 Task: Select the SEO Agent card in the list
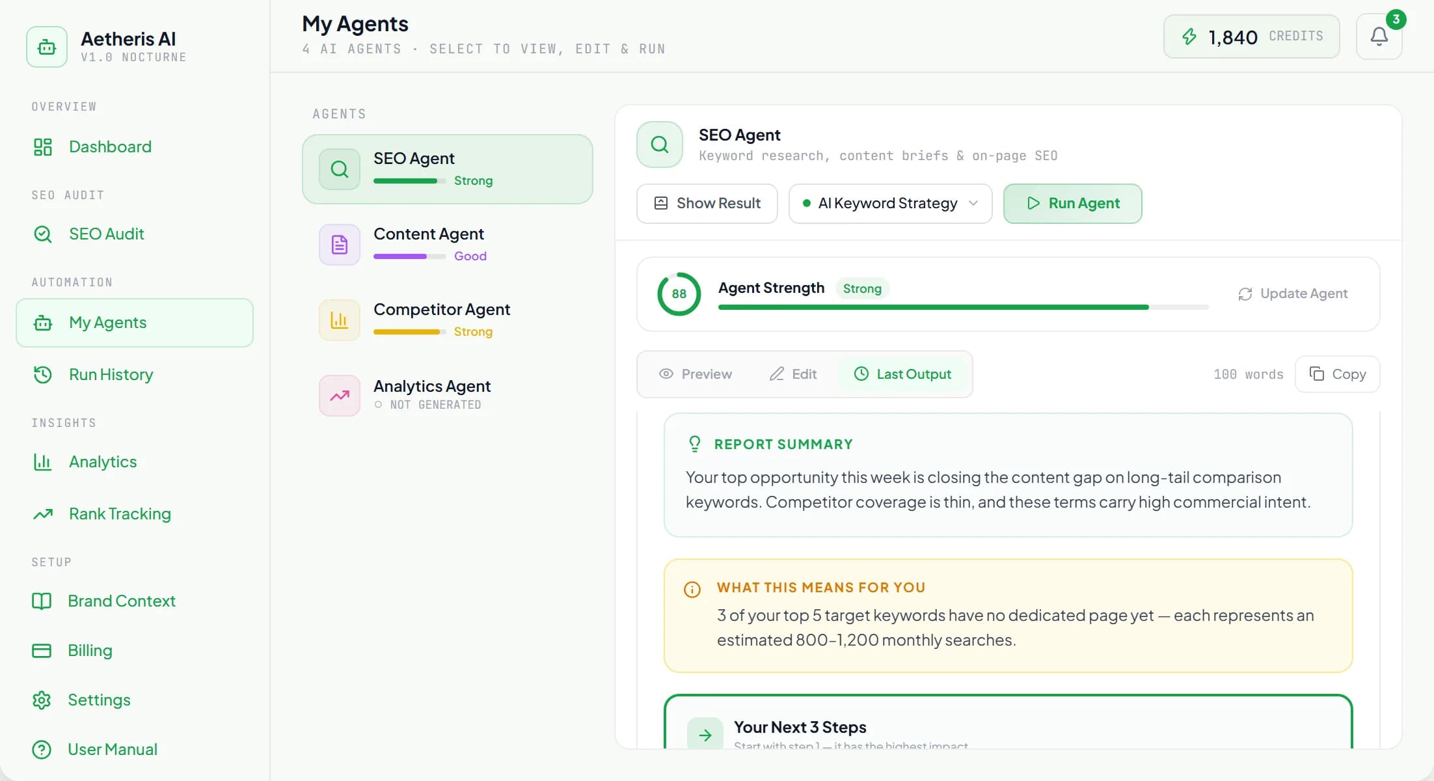click(448, 169)
